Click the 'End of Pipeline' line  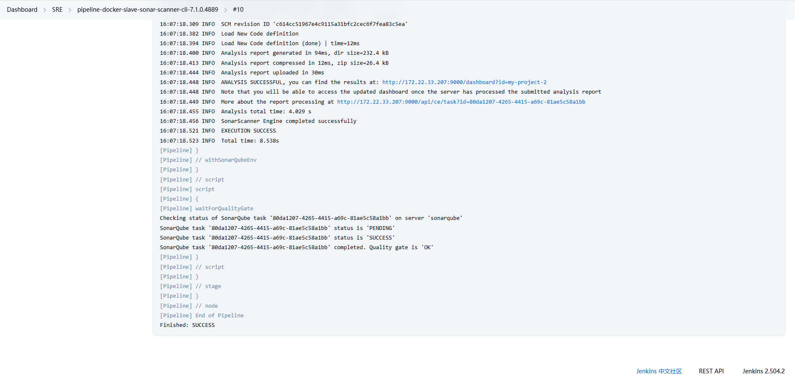click(219, 316)
